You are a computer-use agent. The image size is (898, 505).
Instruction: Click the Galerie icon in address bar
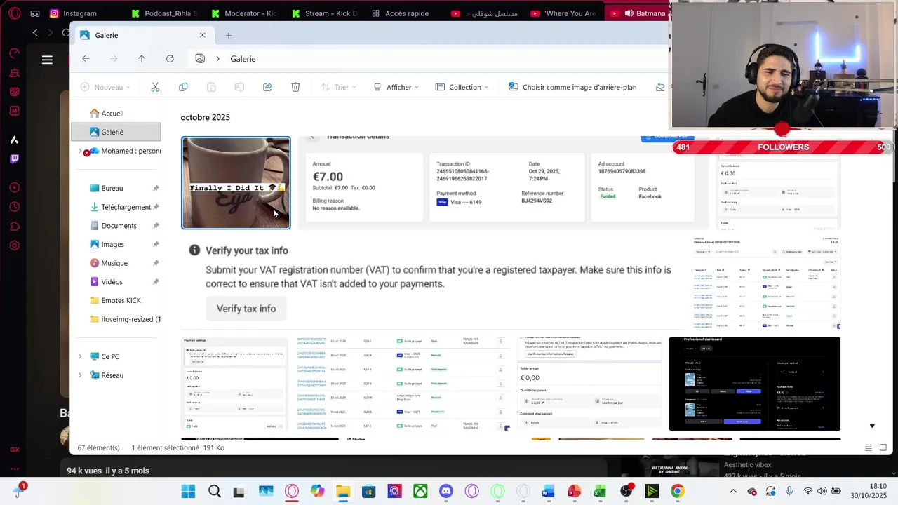pos(200,59)
